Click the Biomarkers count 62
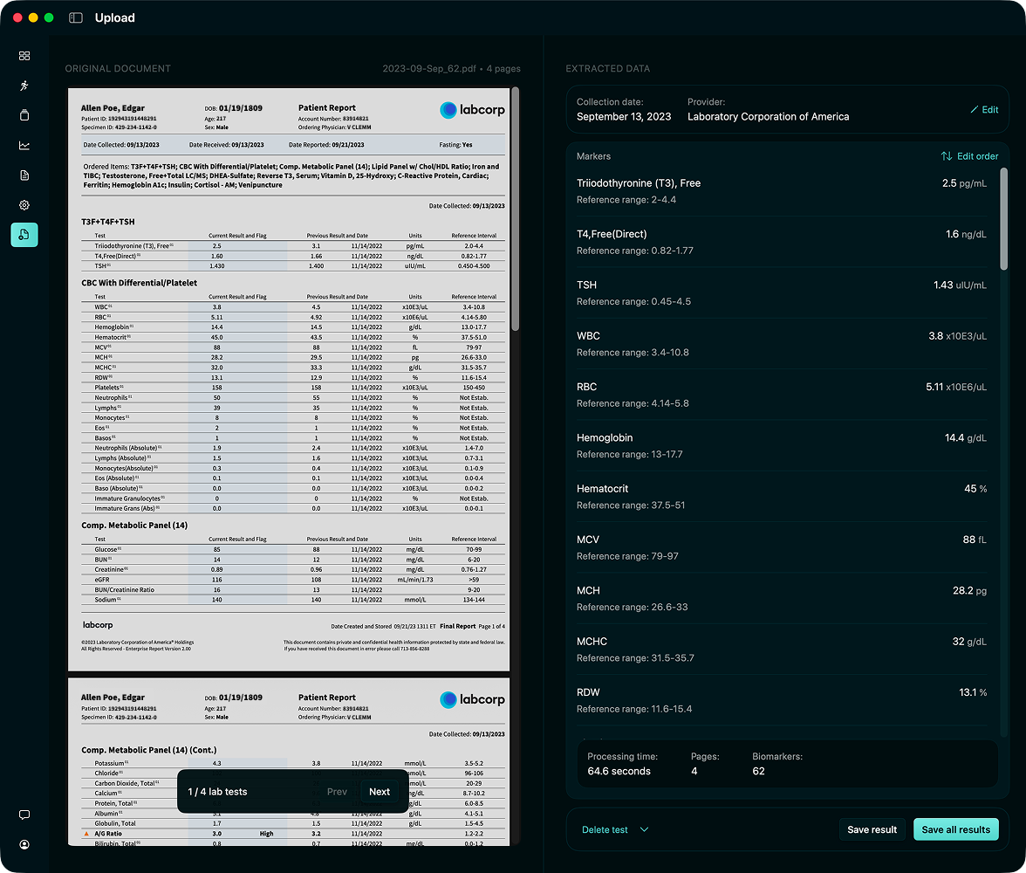The width and height of the screenshot is (1026, 873). tap(758, 771)
